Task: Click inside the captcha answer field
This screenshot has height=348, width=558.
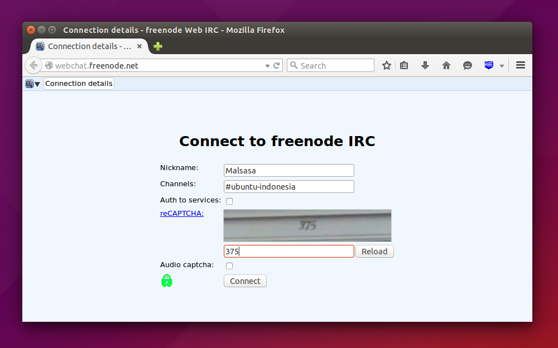Action: pos(288,251)
